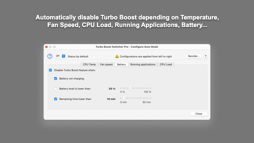The width and height of the screenshot is (254, 143).
Task: Click the blue highlighted help question mark icon
Action: coord(50,56)
